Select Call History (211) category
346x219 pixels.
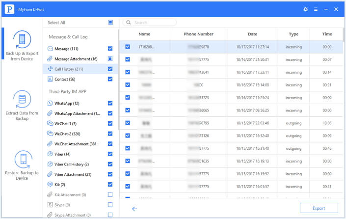(69, 69)
